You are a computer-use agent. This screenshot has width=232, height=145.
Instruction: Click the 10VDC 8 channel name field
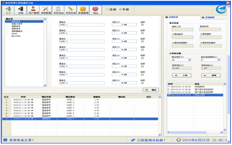point(82,83)
